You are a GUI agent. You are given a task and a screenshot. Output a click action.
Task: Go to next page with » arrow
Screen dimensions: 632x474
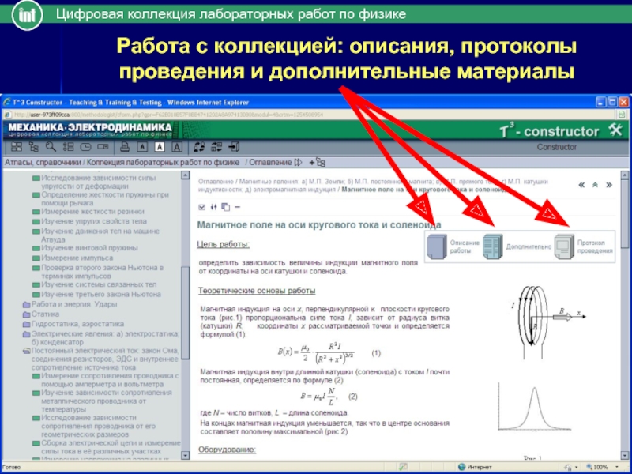pos(609,185)
